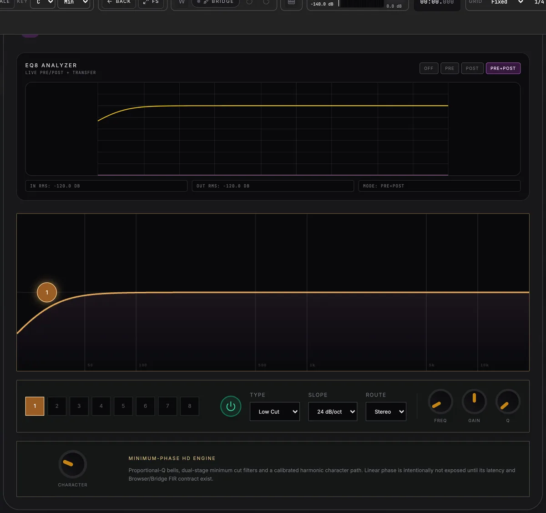Switch the analyzer to OFF mode
This screenshot has height=513, width=546.
pos(429,68)
